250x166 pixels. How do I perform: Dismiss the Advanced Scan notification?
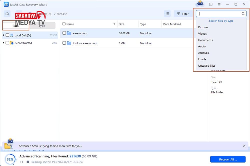244,146
